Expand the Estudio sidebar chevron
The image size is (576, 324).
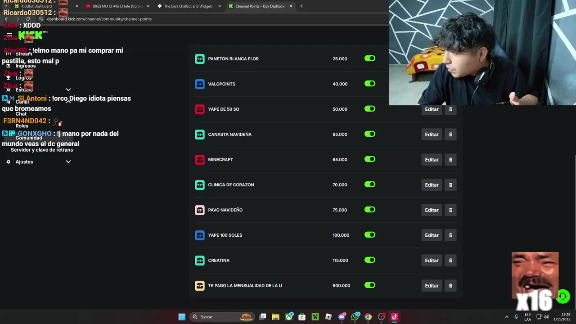point(68,90)
